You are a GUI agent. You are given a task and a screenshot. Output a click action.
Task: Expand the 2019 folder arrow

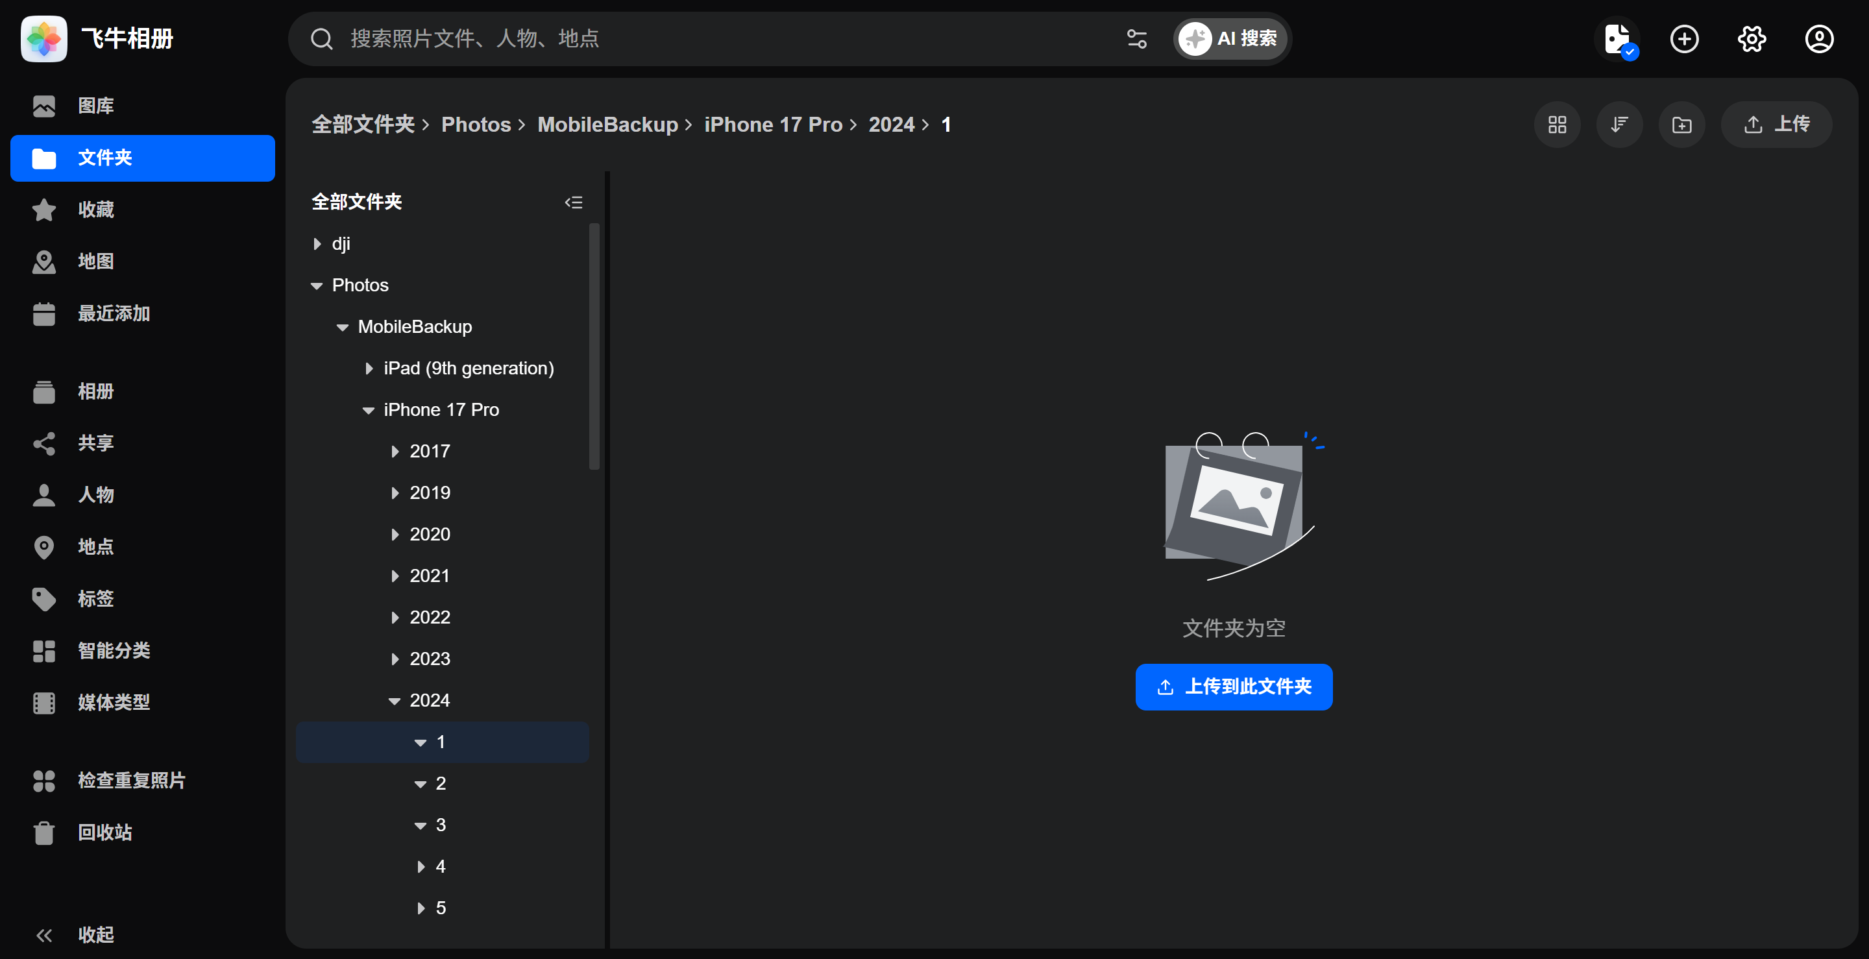[395, 493]
